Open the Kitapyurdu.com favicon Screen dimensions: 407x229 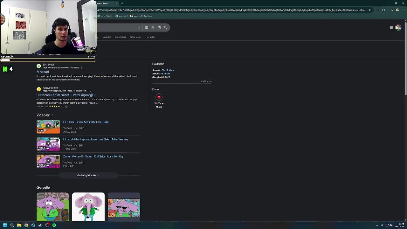pos(39,89)
